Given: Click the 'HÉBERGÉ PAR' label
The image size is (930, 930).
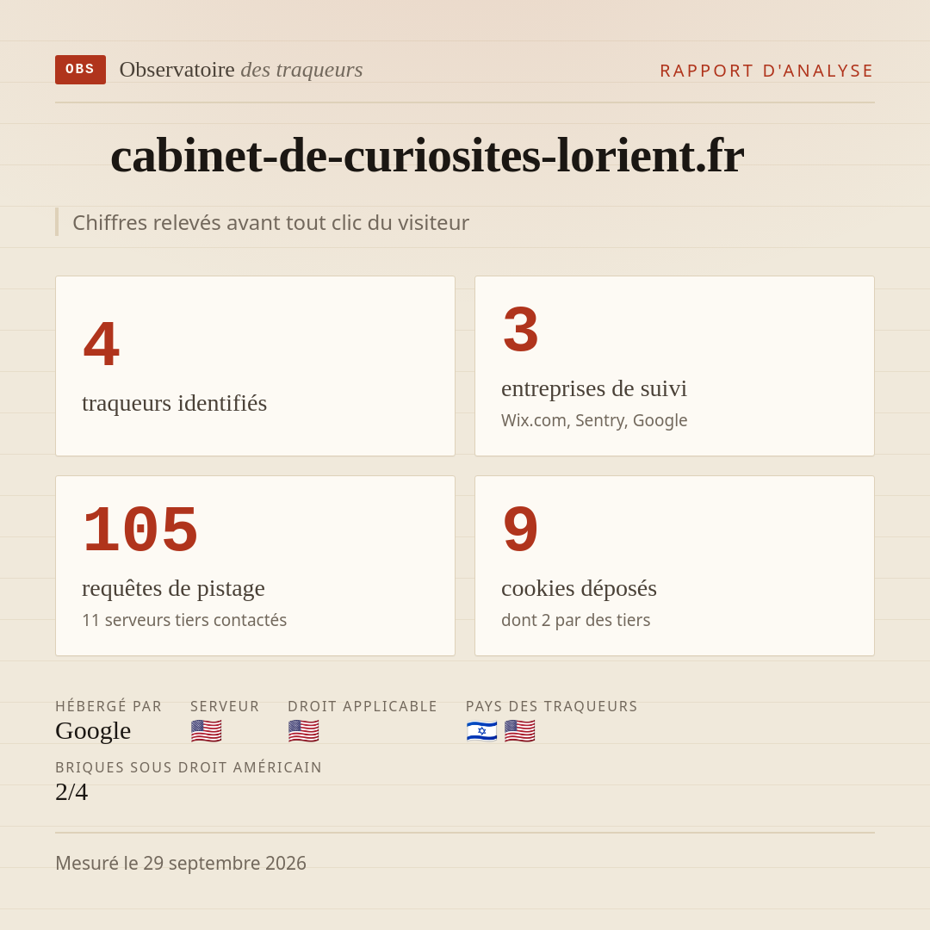Looking at the screenshot, I should point(108,706).
